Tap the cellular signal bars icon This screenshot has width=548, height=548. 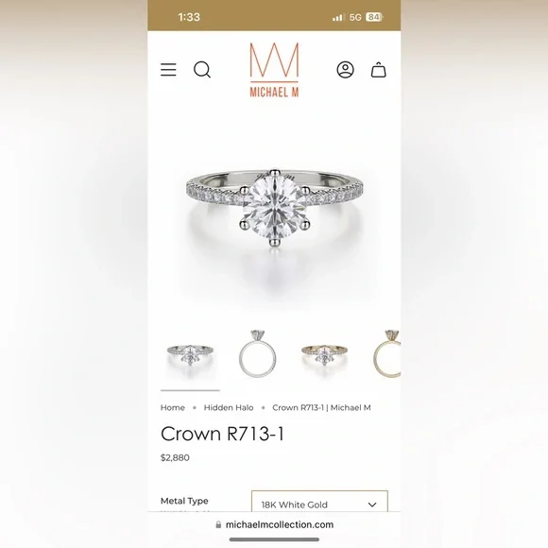pos(337,17)
